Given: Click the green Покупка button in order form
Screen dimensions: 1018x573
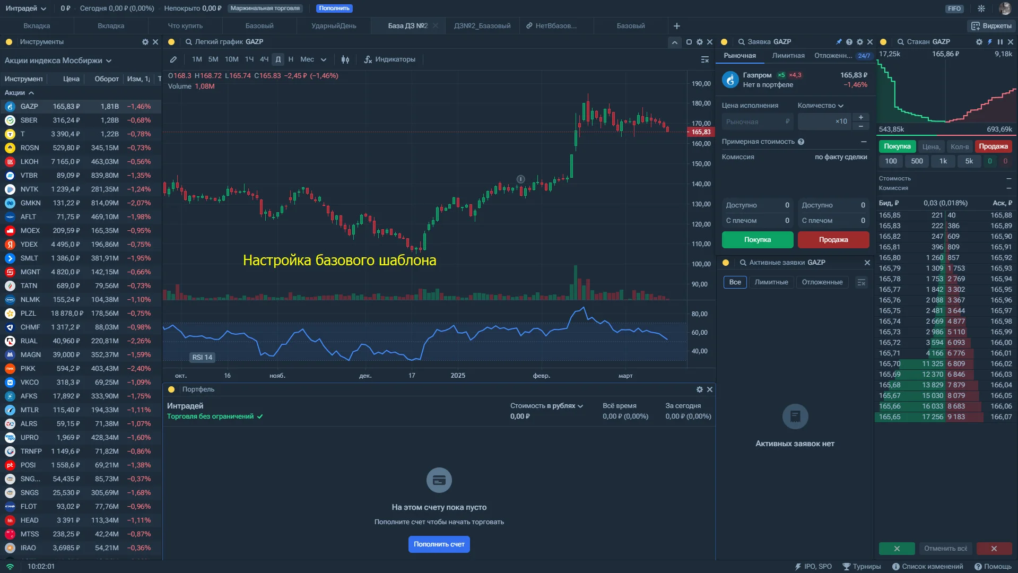Looking at the screenshot, I should pyautogui.click(x=758, y=240).
